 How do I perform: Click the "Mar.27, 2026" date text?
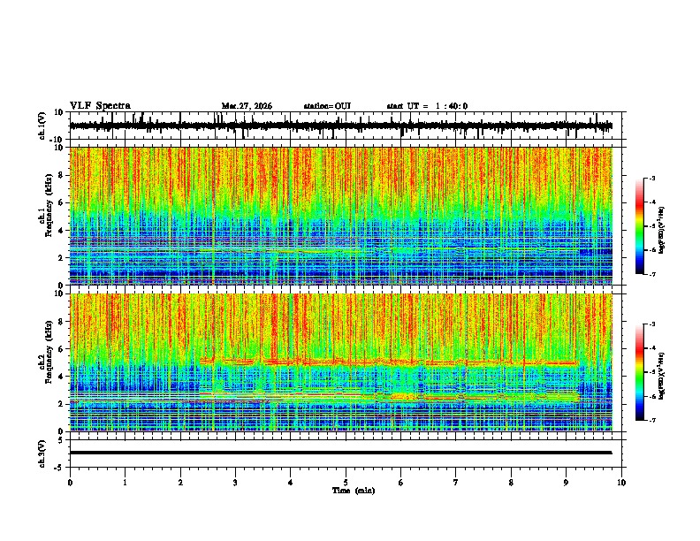click(x=247, y=106)
